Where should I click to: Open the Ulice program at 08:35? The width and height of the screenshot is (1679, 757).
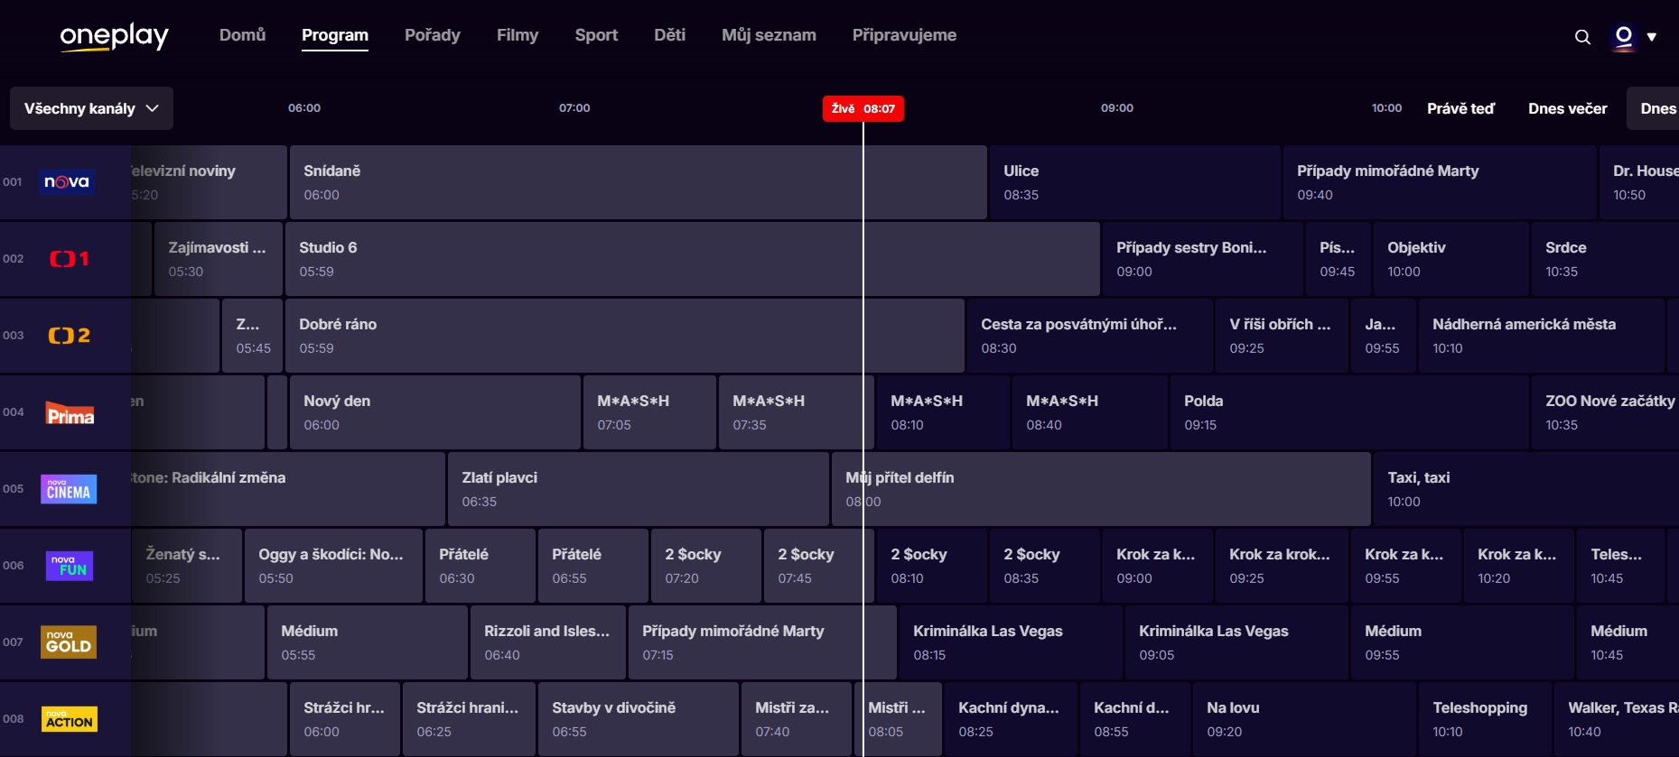[x=1133, y=182]
